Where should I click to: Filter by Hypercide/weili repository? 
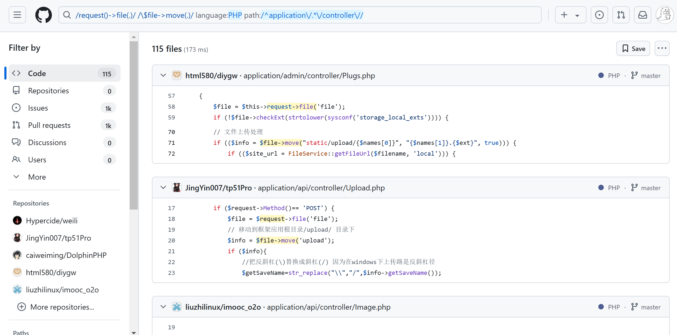click(x=65, y=221)
